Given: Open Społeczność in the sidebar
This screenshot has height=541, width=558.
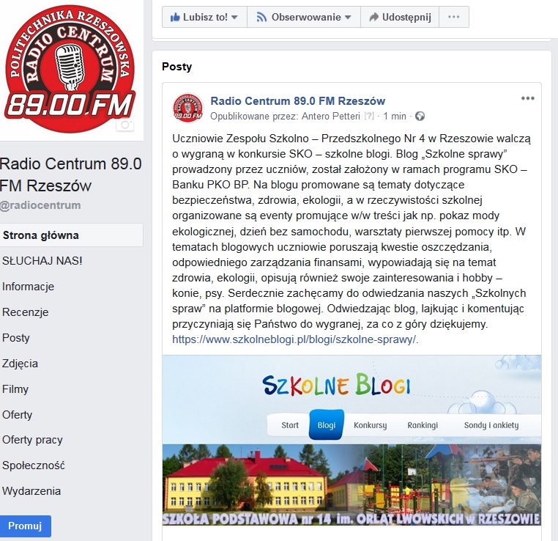Looking at the screenshot, I should 34,465.
